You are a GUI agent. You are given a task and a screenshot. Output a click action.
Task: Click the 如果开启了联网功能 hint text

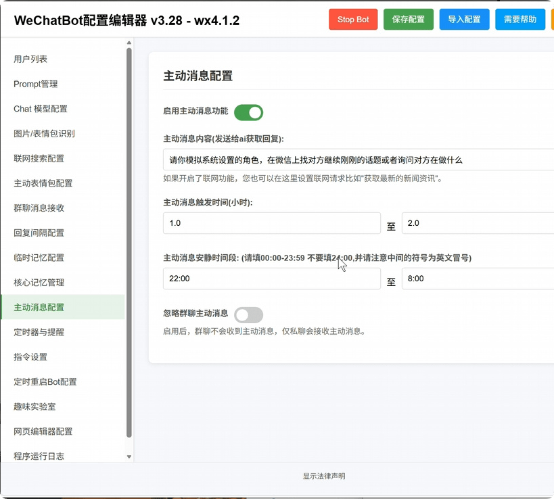click(303, 179)
